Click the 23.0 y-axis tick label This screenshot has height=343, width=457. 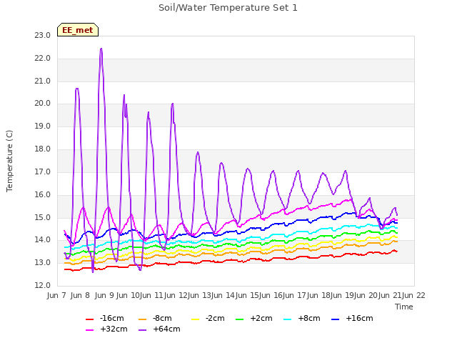click(x=43, y=36)
